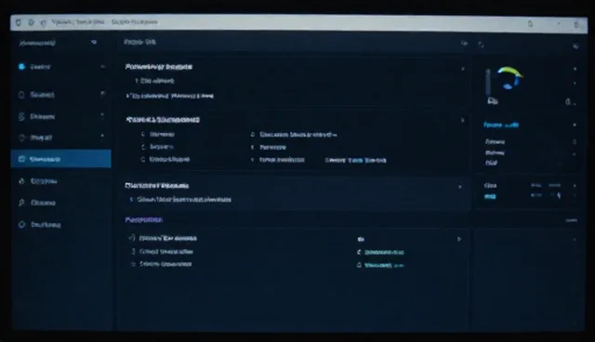The height and width of the screenshot is (342, 595).
Task: Click the icon at the header's far right end
Action: point(575,46)
